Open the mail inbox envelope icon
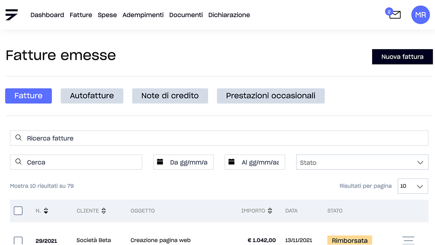The width and height of the screenshot is (435, 245). click(x=395, y=15)
